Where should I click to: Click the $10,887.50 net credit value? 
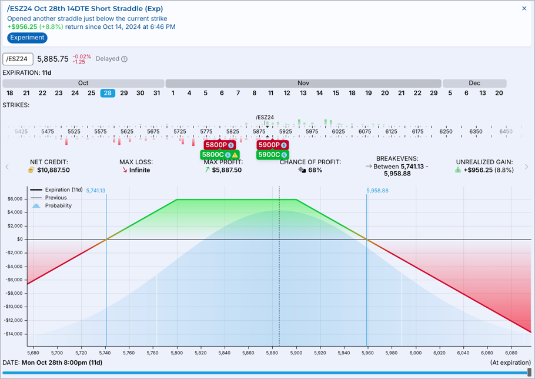53,170
